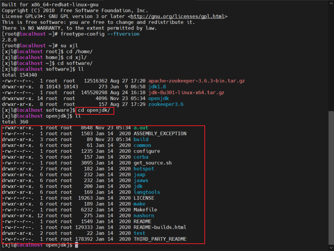334x251 pixels.
Task: Select the jdk1.8 directory name
Action: pos(157,87)
